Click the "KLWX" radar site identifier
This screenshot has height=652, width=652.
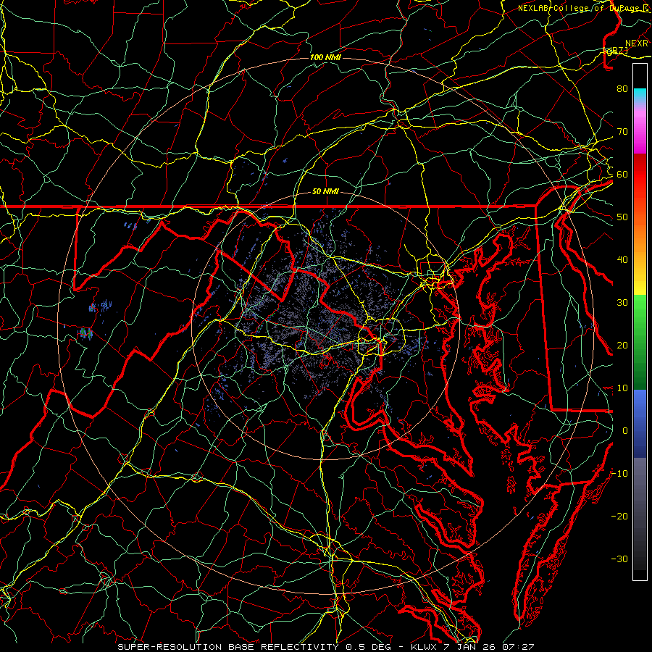point(424,647)
